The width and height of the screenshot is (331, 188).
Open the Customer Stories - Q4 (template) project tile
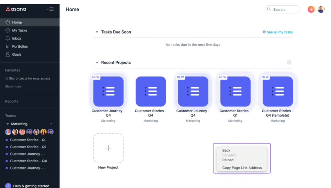[x=278, y=92]
